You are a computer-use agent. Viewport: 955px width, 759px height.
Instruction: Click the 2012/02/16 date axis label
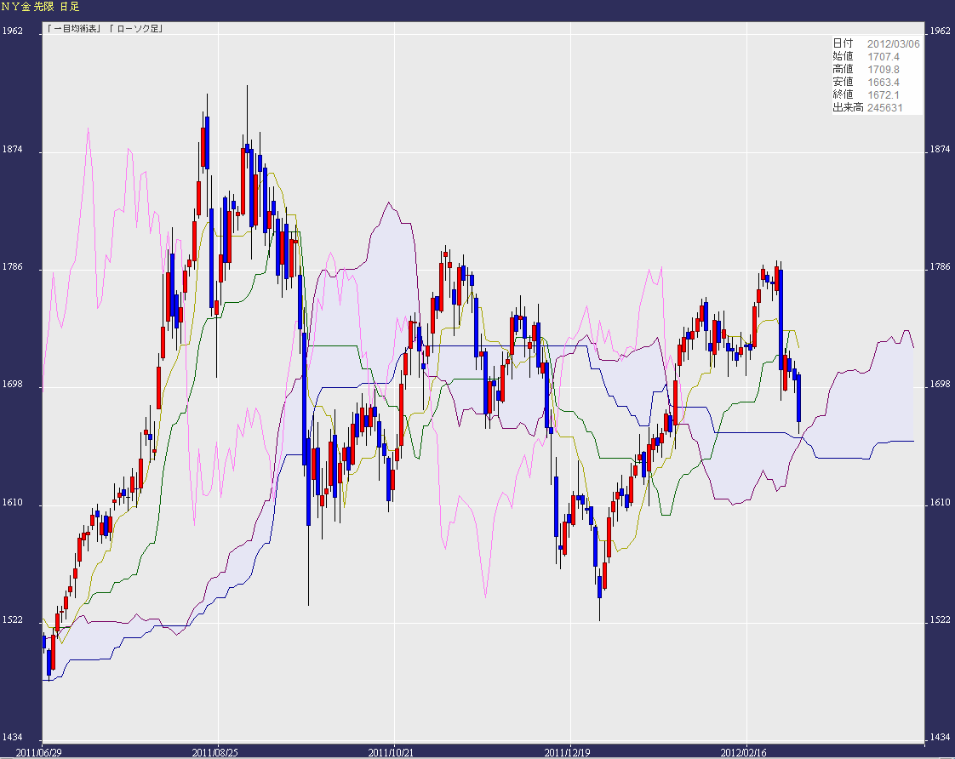coord(746,752)
